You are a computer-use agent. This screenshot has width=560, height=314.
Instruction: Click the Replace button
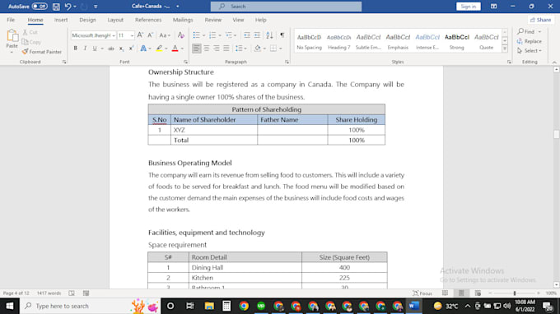[529, 41]
